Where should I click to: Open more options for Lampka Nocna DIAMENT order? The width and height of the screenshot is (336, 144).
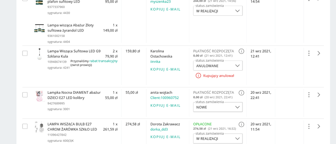[308, 95]
